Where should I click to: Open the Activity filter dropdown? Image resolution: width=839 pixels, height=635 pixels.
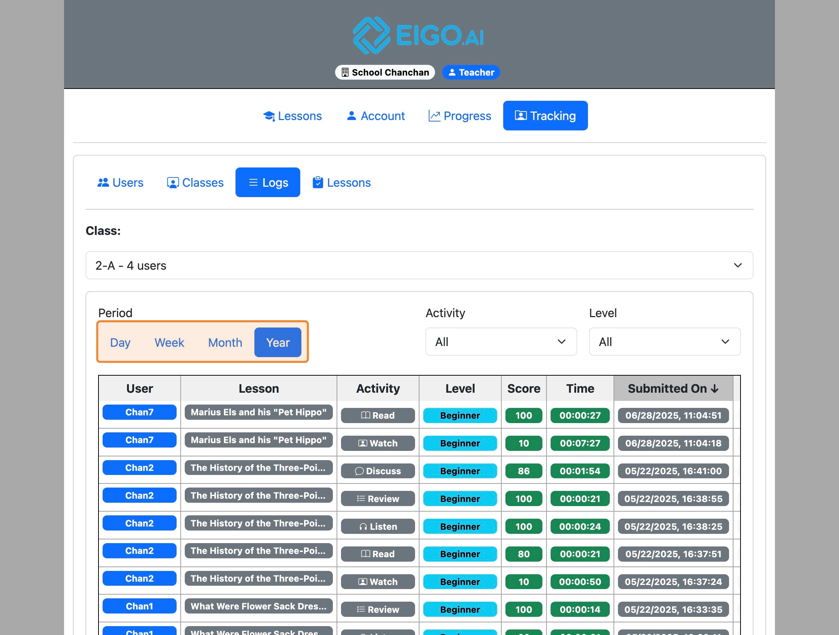(x=501, y=342)
